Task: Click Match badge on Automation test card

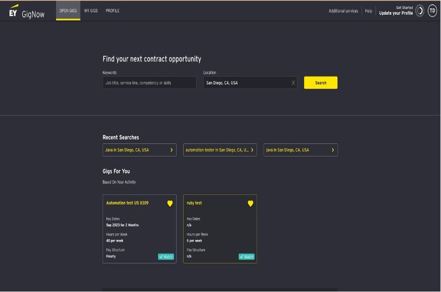Action: [x=166, y=256]
